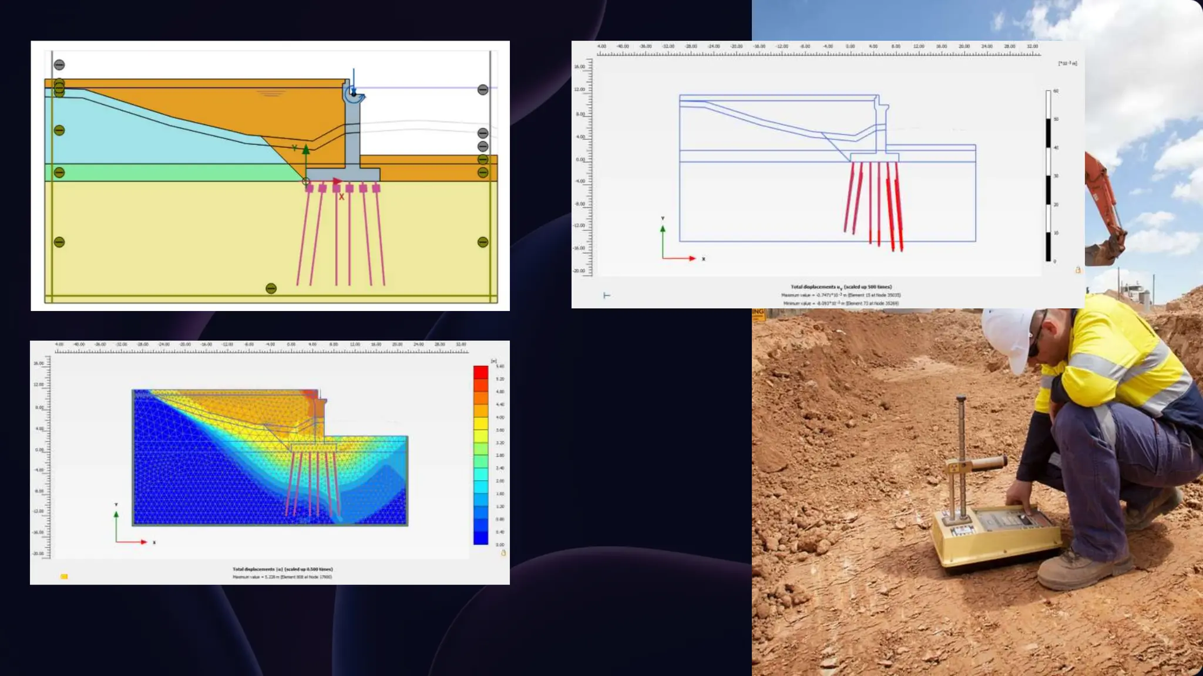Click the lock icon below the black-white scale bar
This screenshot has width=1203, height=676.
(x=1078, y=270)
